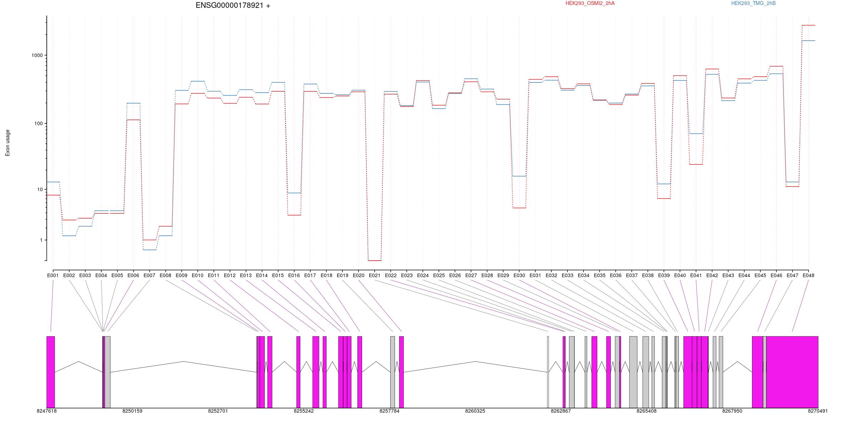The image size is (857, 428).
Task: Click genomic coordinate 8260325
Action: click(475, 411)
